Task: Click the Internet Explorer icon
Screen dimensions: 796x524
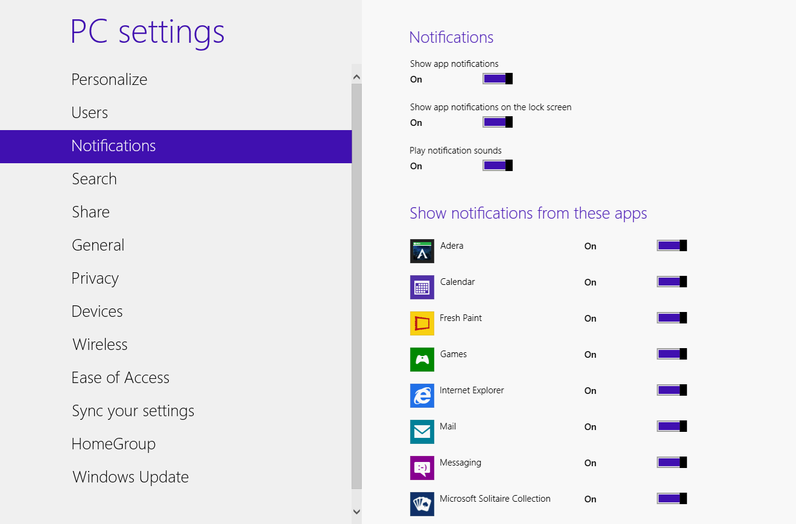Action: [422, 396]
